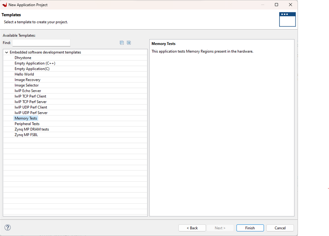Select Empty Application(C) template

[32, 69]
